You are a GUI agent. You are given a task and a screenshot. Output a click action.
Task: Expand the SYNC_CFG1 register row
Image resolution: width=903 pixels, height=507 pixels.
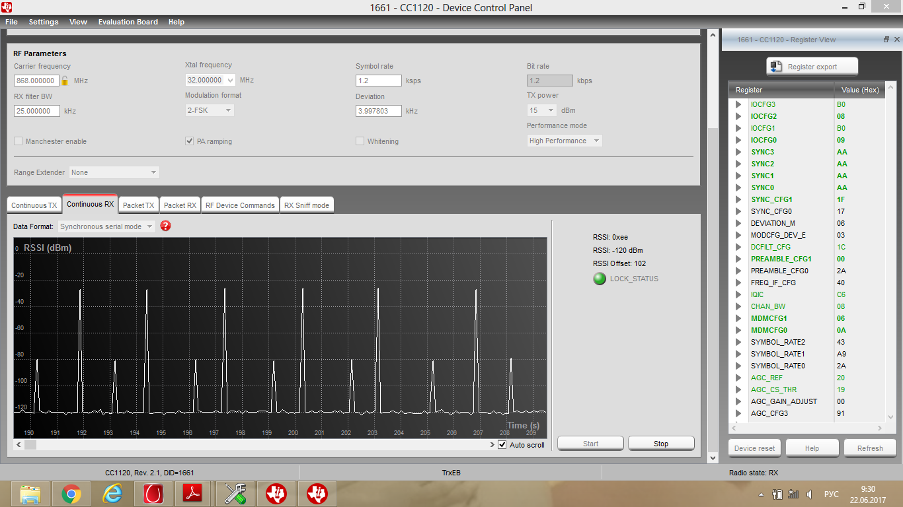(738, 199)
